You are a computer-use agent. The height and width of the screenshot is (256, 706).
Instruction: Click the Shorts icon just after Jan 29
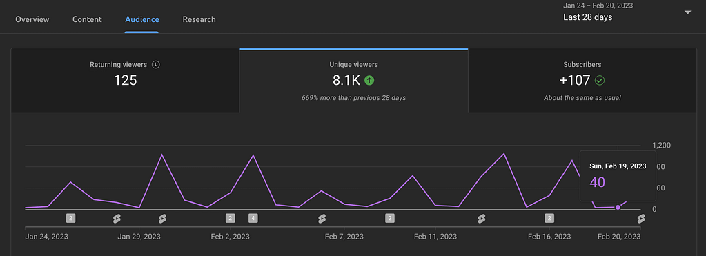(163, 219)
